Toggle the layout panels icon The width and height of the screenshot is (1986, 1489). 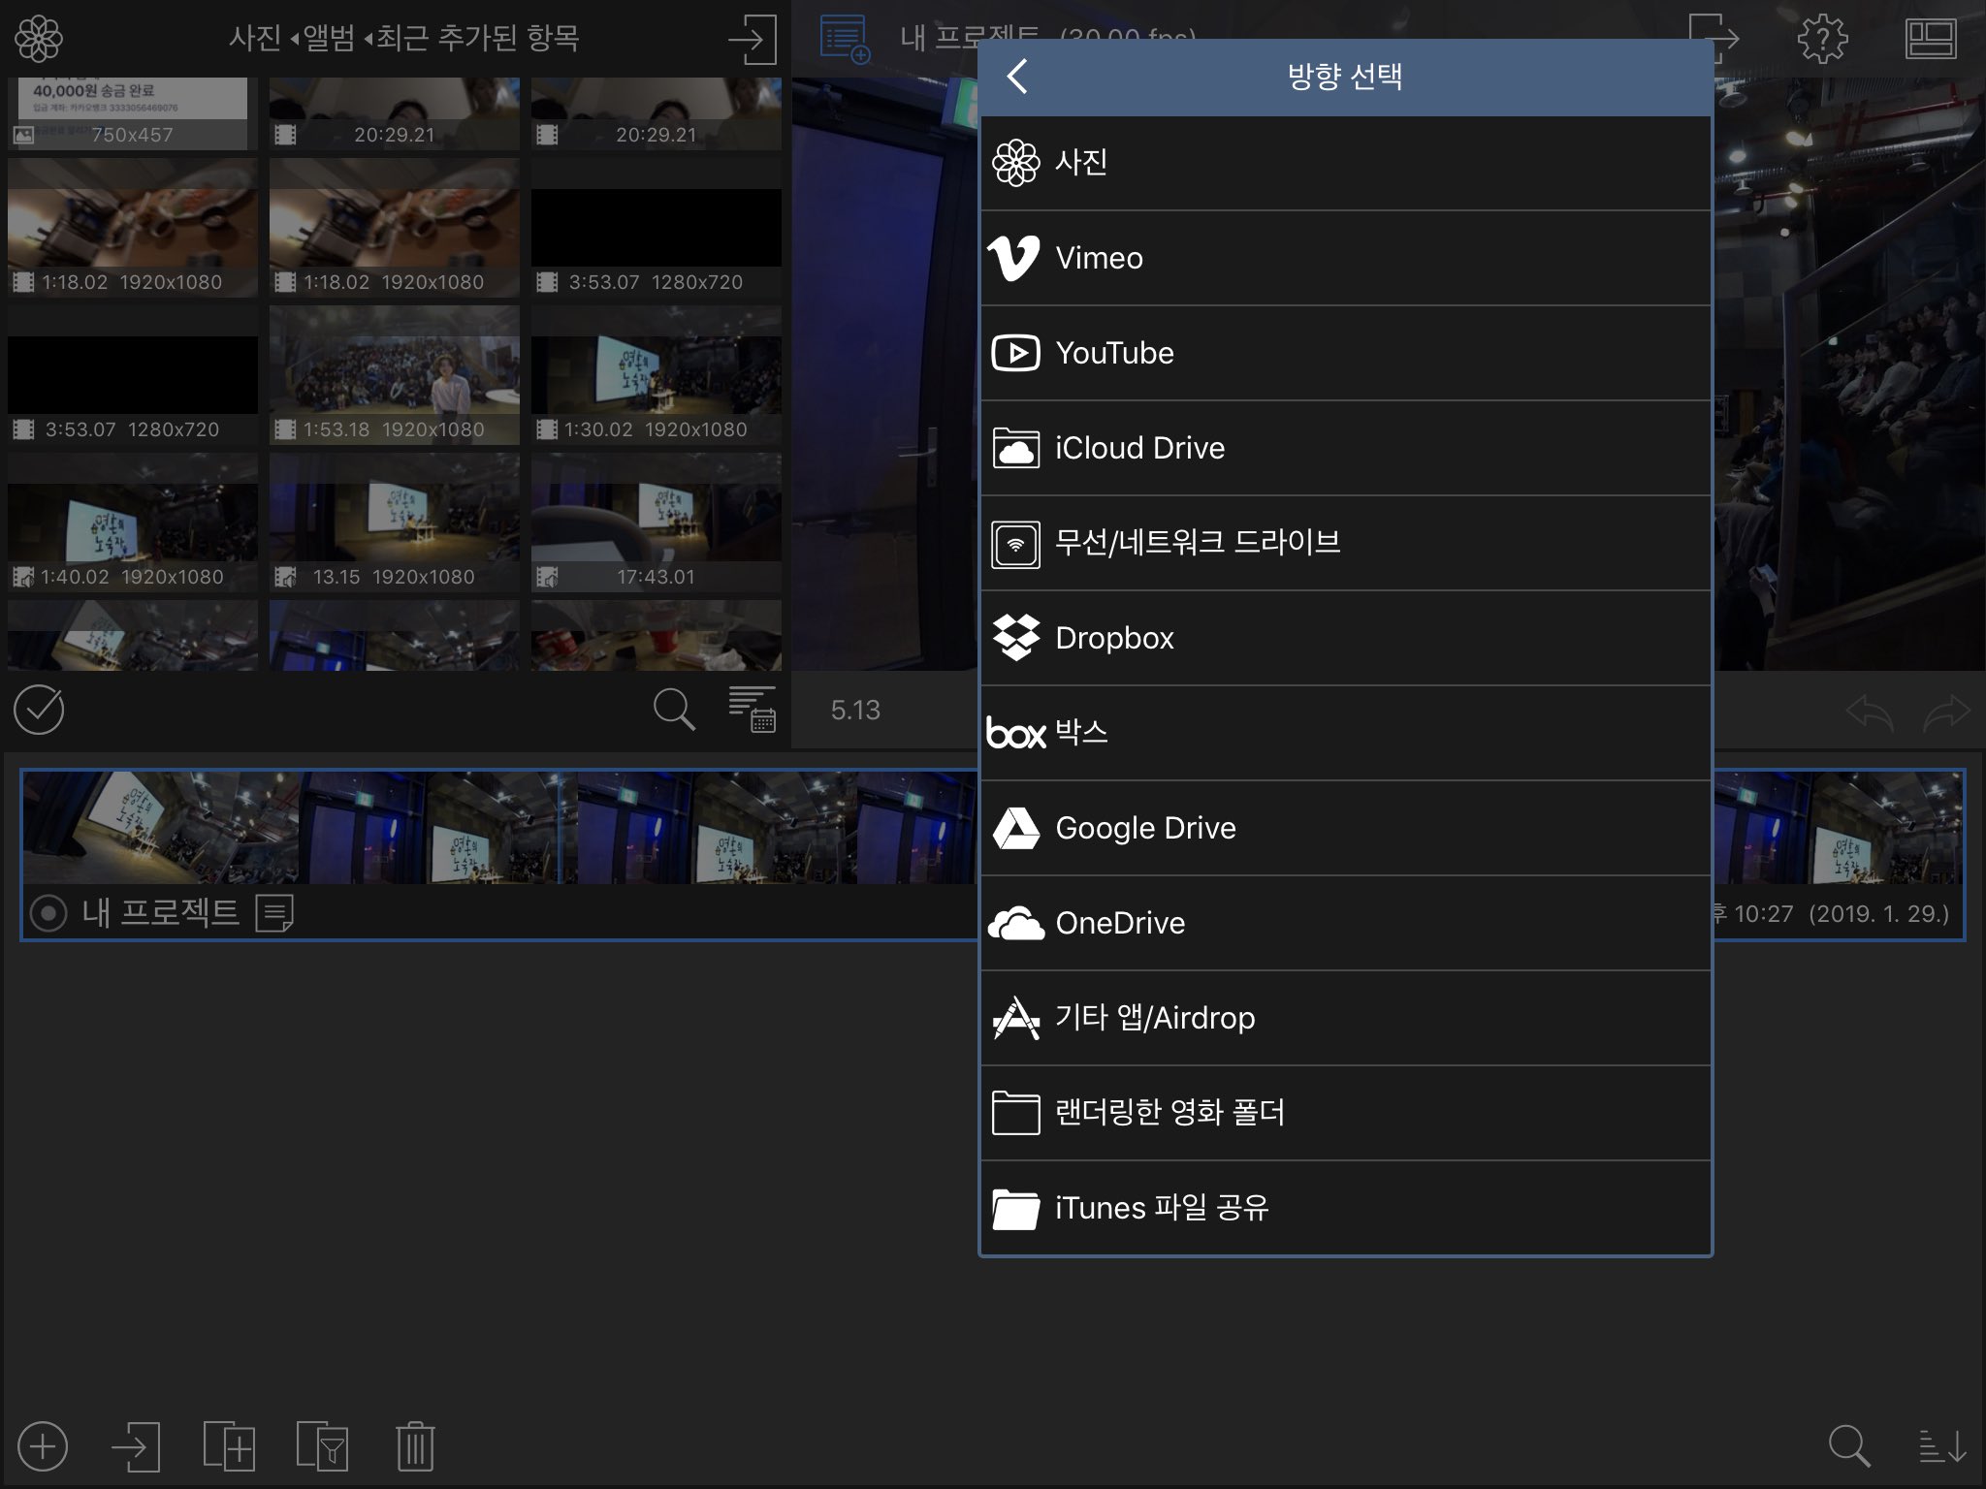coord(1930,40)
